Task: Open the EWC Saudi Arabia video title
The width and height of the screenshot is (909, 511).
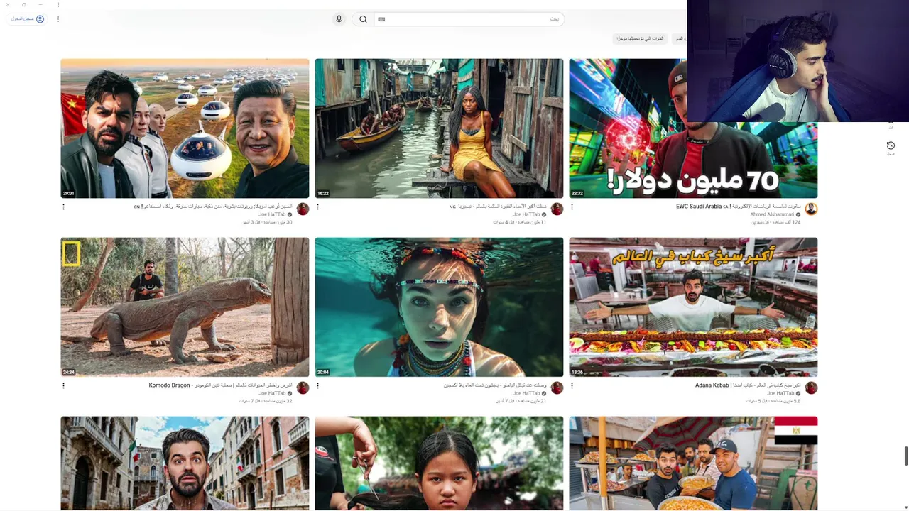Action: click(x=739, y=207)
